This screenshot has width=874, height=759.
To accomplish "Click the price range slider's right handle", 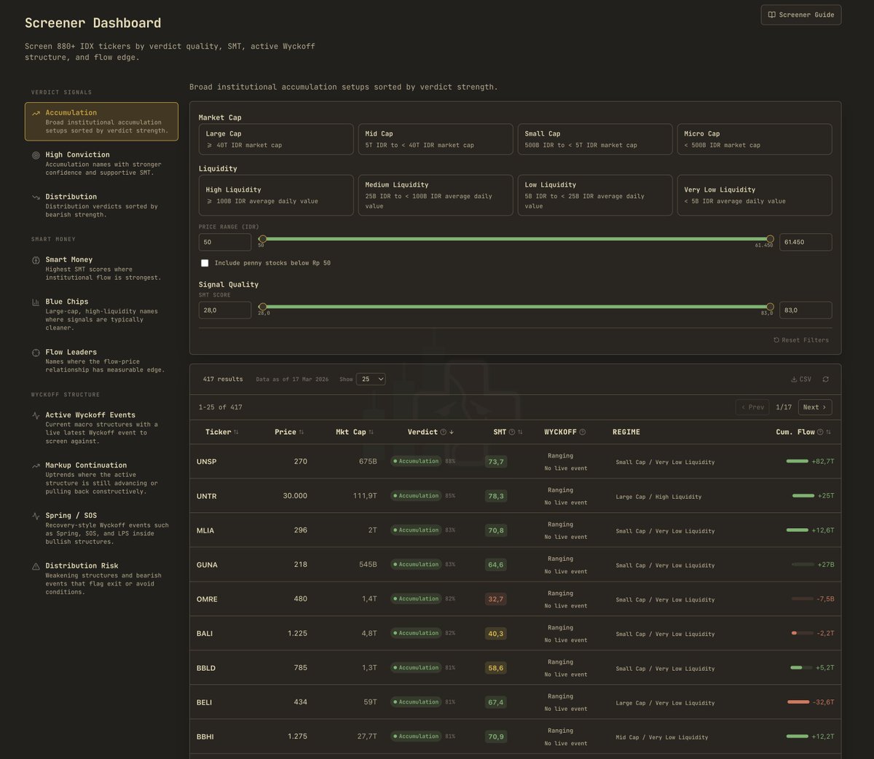I will [x=770, y=239].
